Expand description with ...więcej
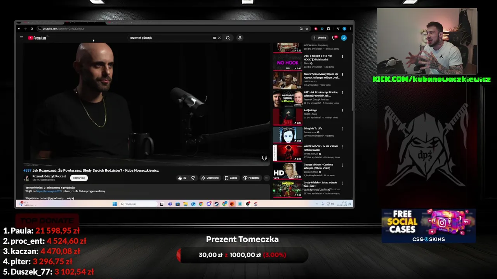Viewport: 497px width, 279px height. point(70,198)
